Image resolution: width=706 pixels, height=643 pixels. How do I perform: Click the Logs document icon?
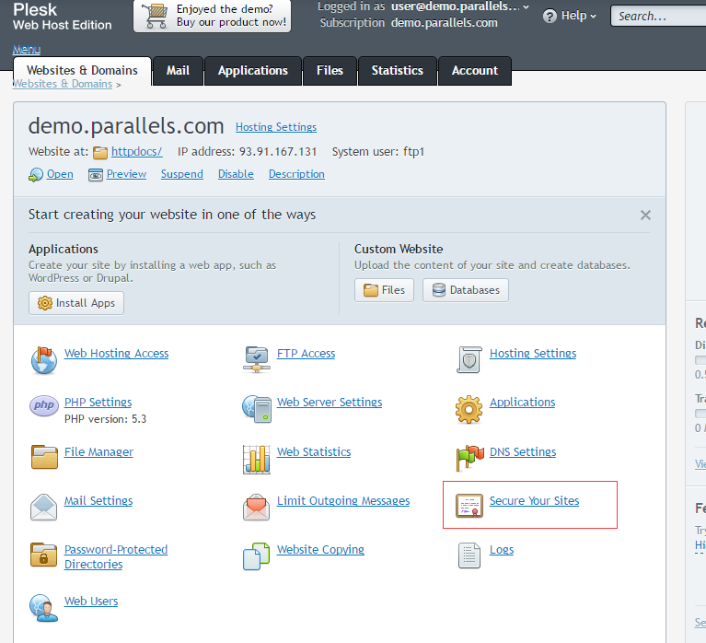(x=469, y=555)
